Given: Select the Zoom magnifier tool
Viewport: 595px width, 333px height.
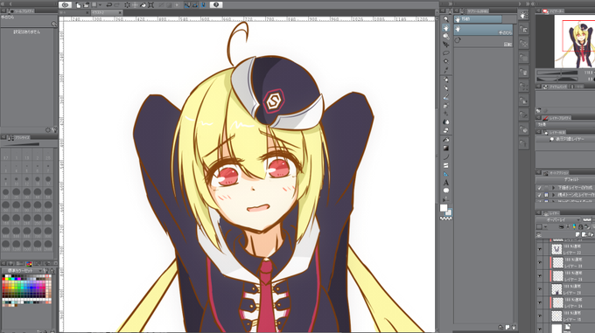Looking at the screenshot, I should coord(446,19).
